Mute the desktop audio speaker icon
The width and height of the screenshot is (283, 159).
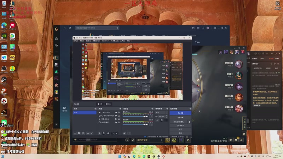(148, 125)
